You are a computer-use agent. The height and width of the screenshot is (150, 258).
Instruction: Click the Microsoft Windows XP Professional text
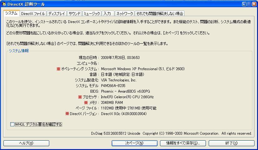pos(129,69)
